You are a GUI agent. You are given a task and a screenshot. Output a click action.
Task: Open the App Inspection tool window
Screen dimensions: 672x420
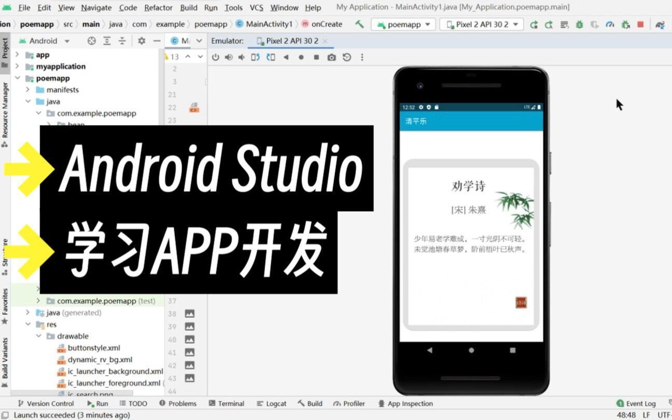405,403
